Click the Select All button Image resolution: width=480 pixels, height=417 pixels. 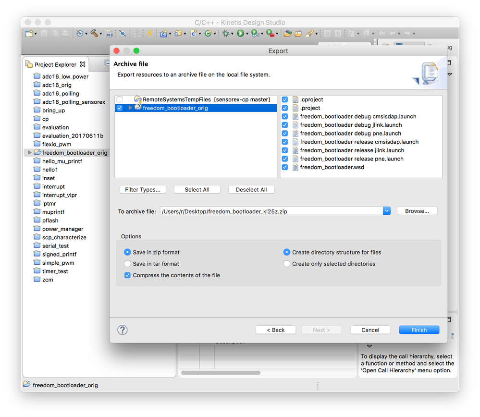197,189
